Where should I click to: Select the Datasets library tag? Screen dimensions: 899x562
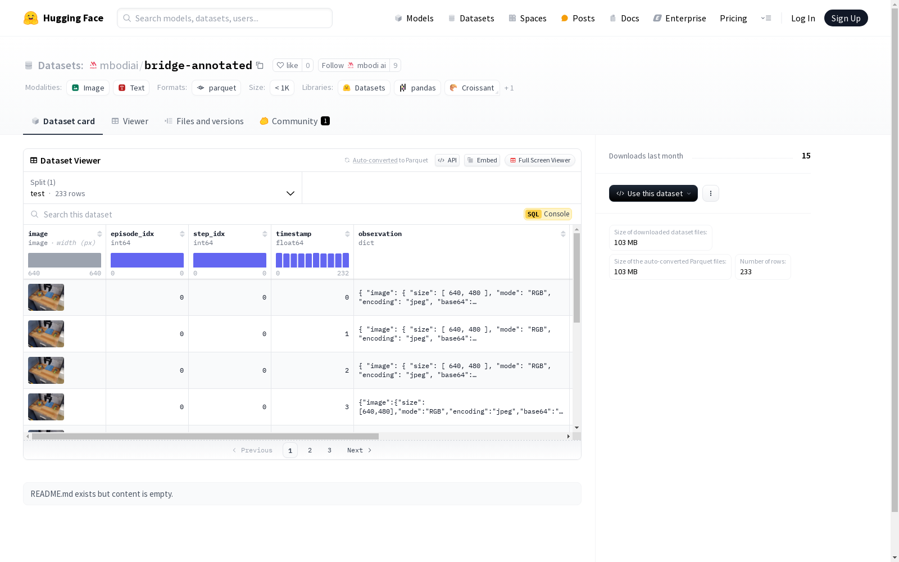364,88
